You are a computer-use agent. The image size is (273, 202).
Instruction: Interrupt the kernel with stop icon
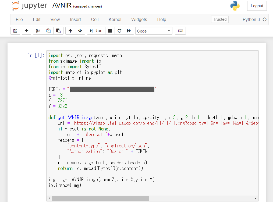(110, 31)
